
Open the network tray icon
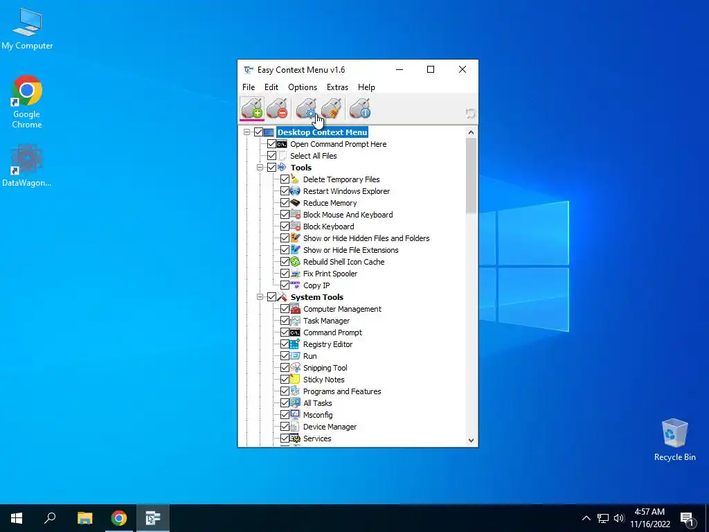click(x=603, y=518)
